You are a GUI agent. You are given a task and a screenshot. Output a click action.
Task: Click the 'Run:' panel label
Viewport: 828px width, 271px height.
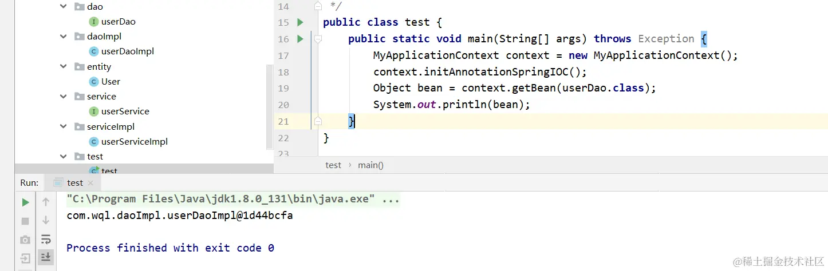pos(29,183)
